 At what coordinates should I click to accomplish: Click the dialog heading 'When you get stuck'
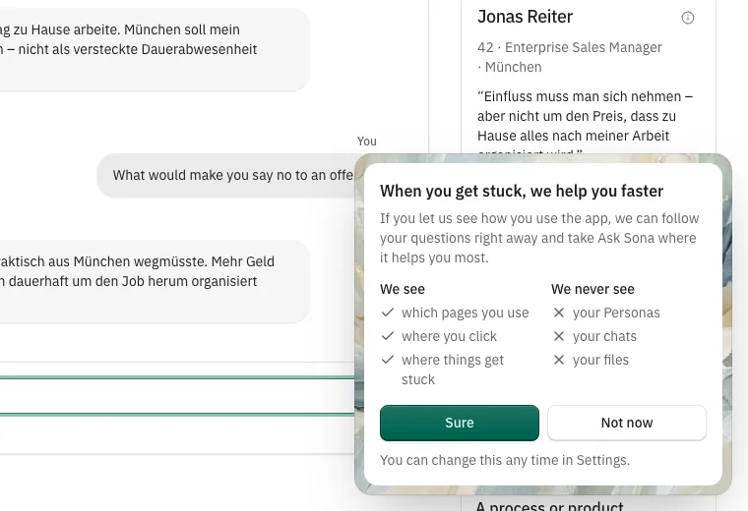click(x=522, y=191)
